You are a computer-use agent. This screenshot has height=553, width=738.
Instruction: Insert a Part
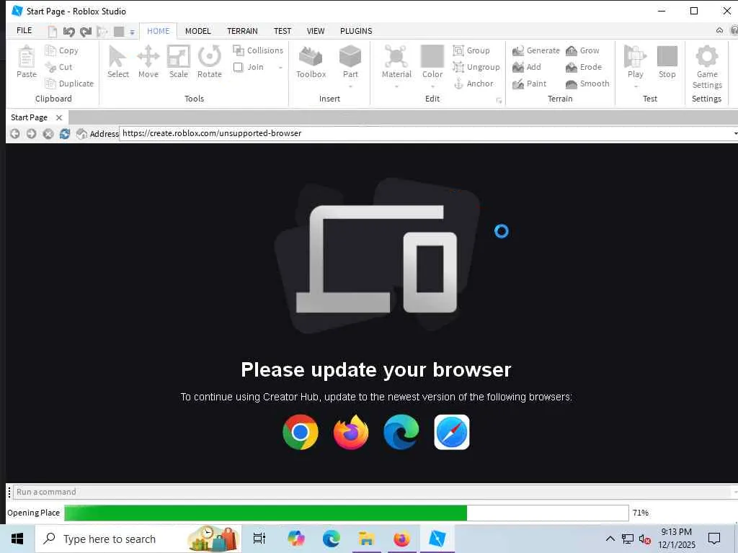click(350, 62)
